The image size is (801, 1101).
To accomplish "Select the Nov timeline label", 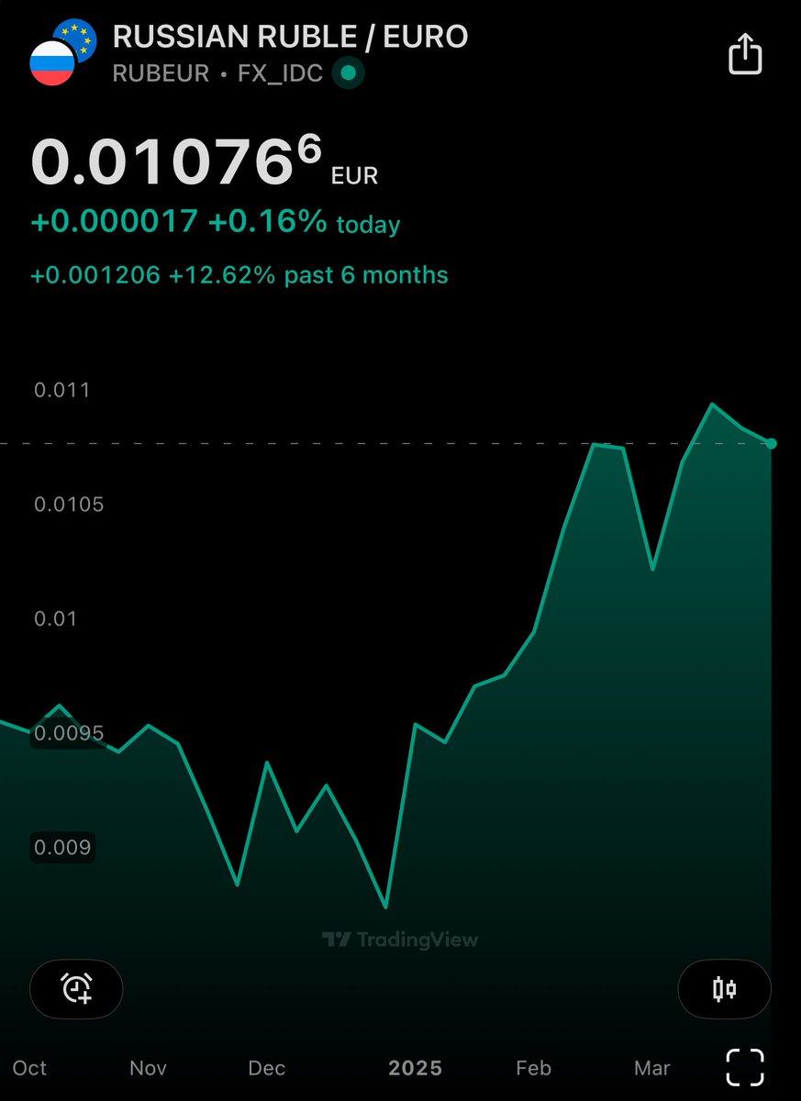I will [x=148, y=1068].
